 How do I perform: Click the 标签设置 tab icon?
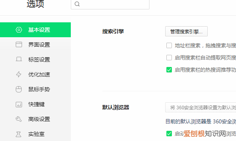pos(19,59)
